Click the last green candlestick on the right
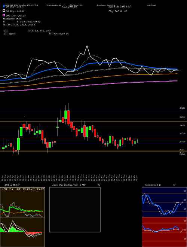This screenshot has width=187, height=247. tap(137, 141)
